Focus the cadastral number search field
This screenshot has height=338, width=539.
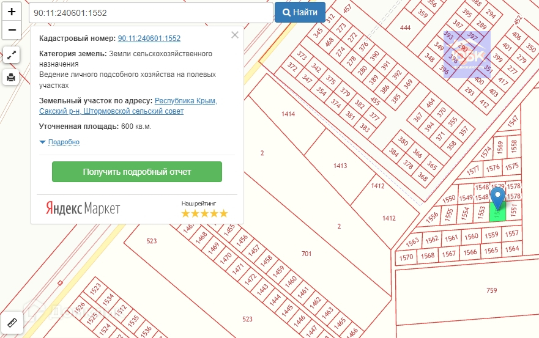[x=151, y=12]
